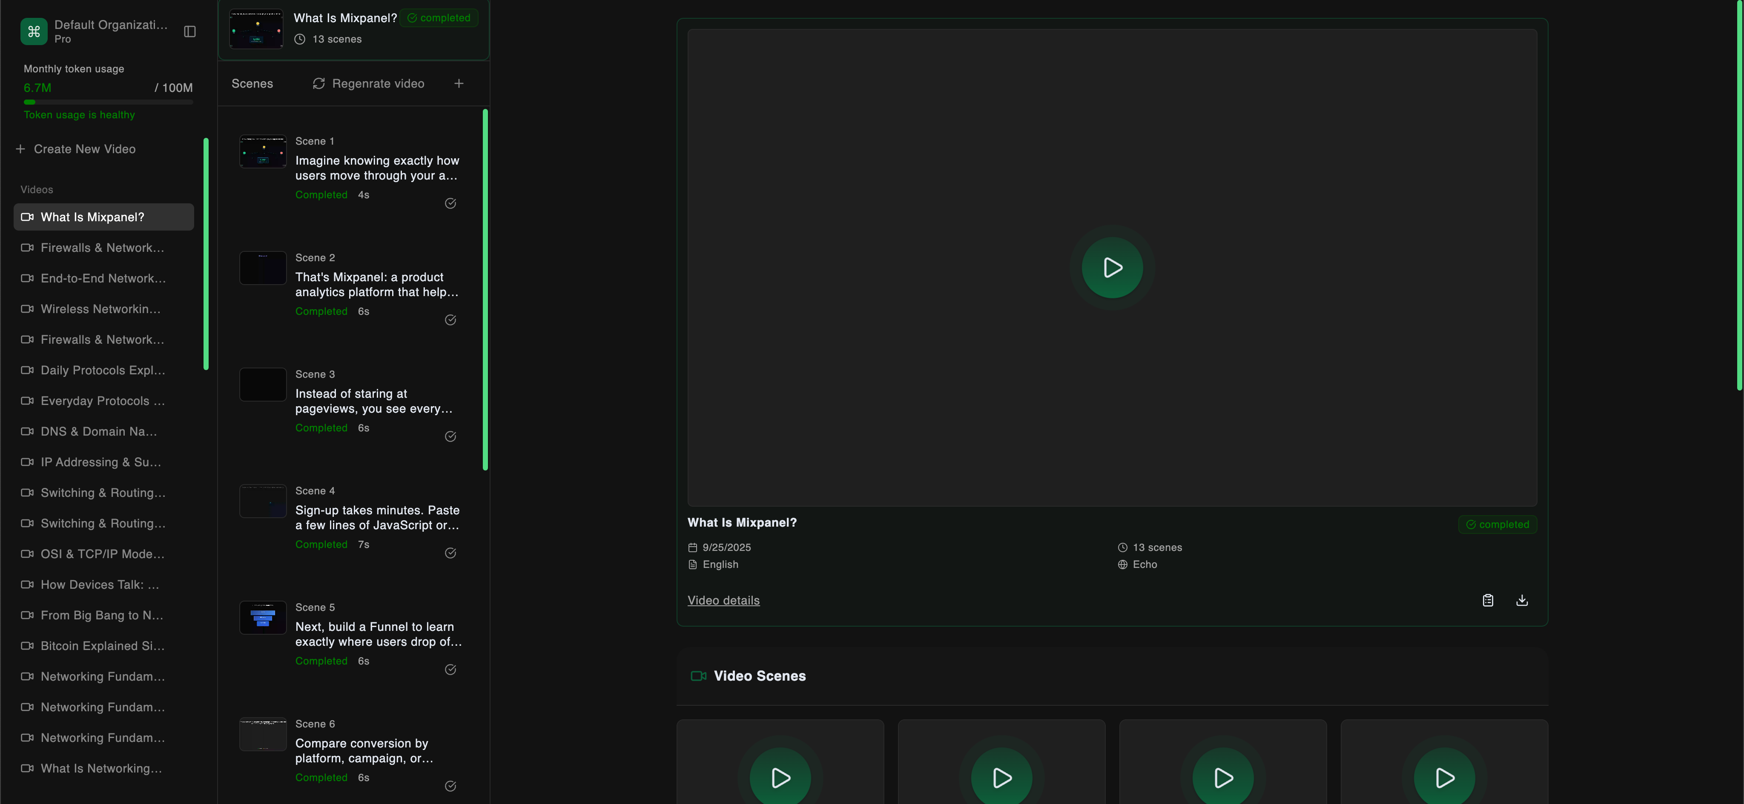Open the Daily Protocols Expl... video
1744x804 pixels.
pyautogui.click(x=103, y=370)
